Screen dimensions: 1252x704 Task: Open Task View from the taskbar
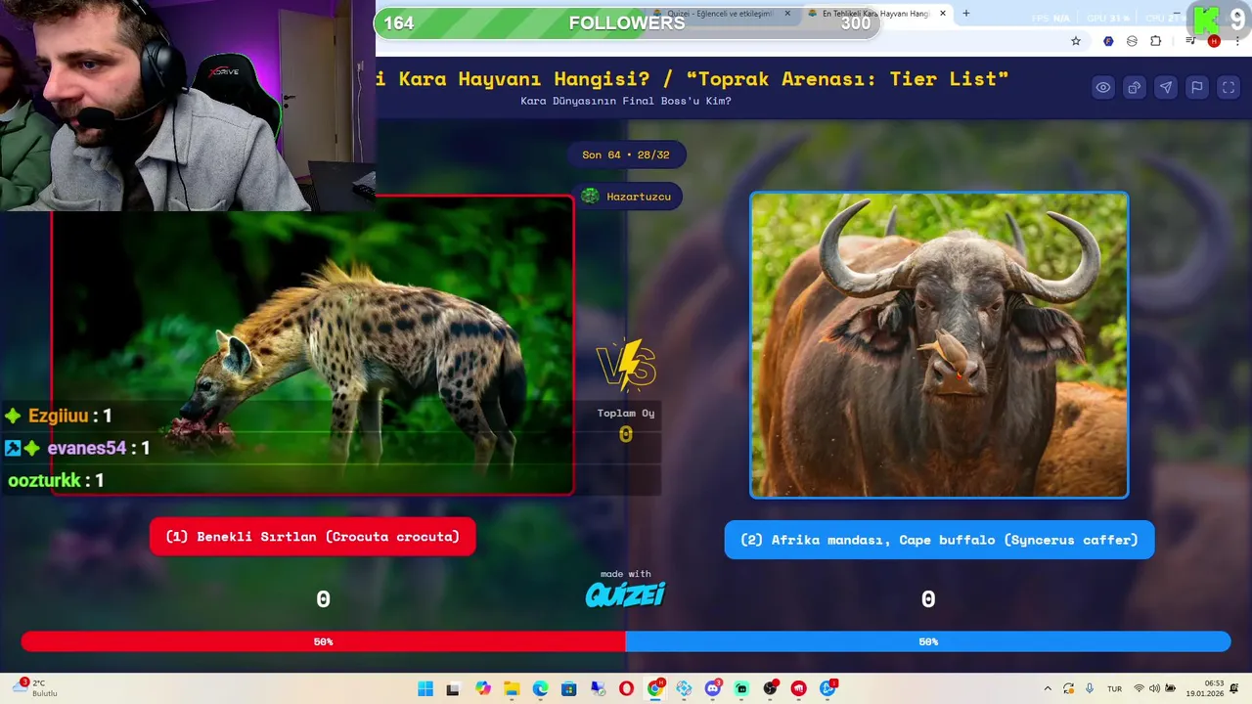[453, 689]
